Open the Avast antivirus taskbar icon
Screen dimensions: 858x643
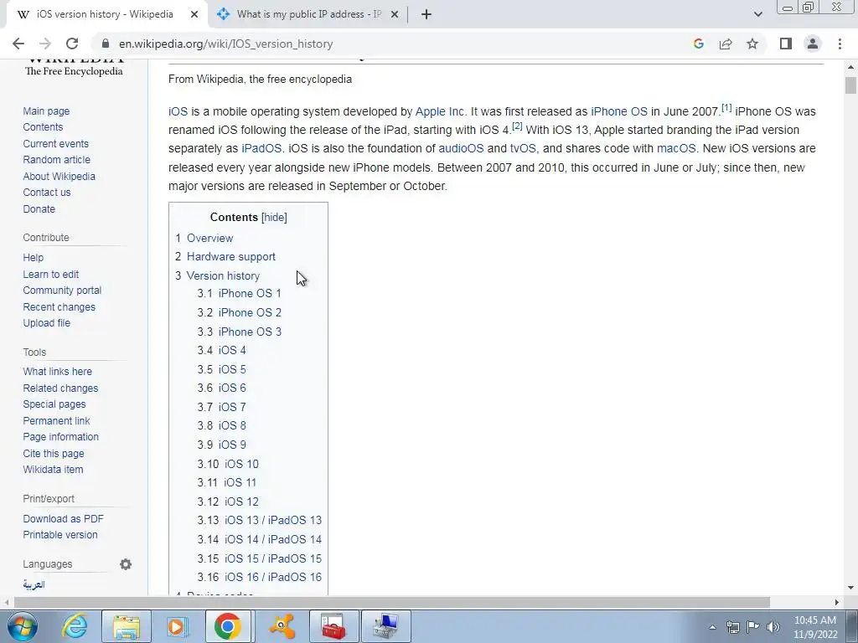[282, 626]
